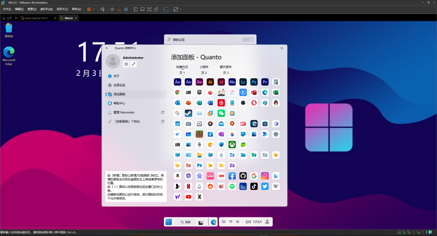Click the TikTok icon
The width and height of the screenshot is (437, 236).
(254, 186)
